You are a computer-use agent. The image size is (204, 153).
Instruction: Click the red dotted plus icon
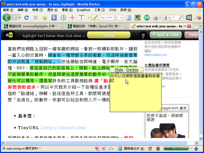tap(72, 18)
